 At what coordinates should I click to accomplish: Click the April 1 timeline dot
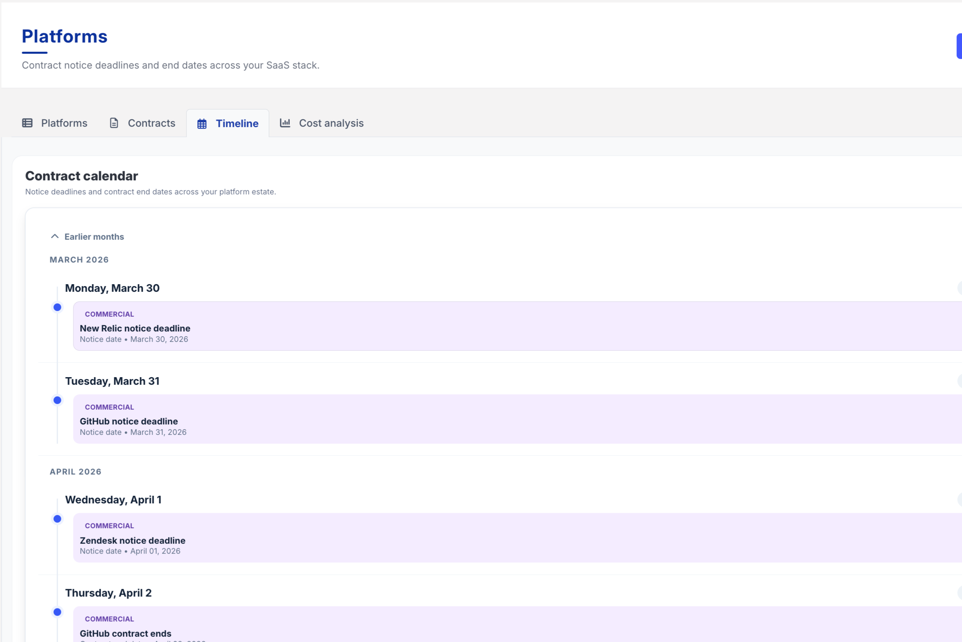point(57,519)
